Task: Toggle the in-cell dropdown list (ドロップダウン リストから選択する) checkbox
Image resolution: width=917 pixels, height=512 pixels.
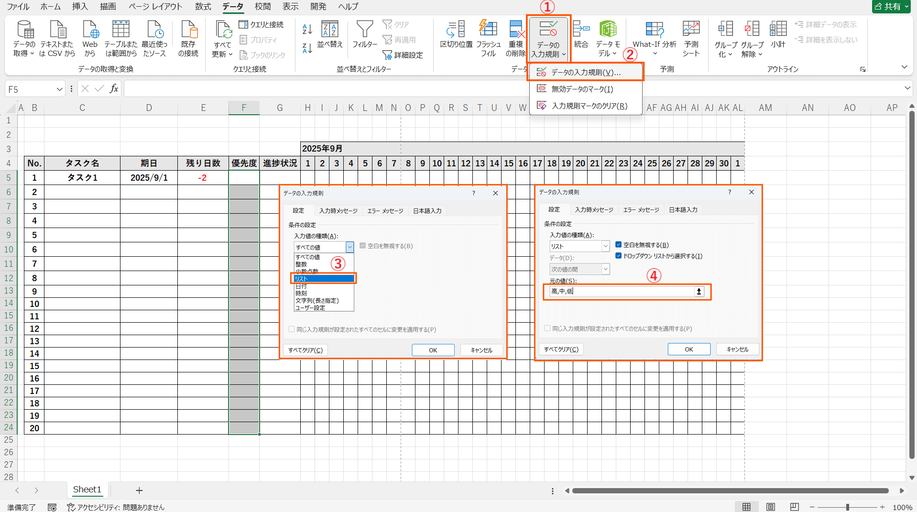Action: click(619, 256)
